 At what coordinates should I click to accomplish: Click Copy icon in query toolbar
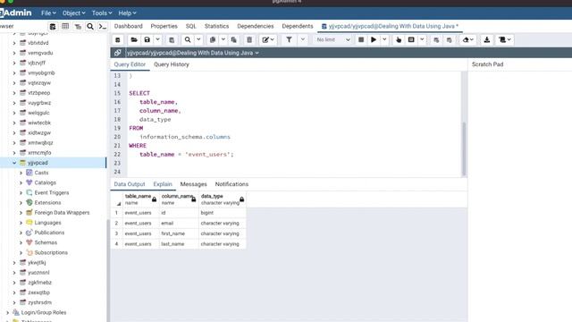click(x=213, y=39)
